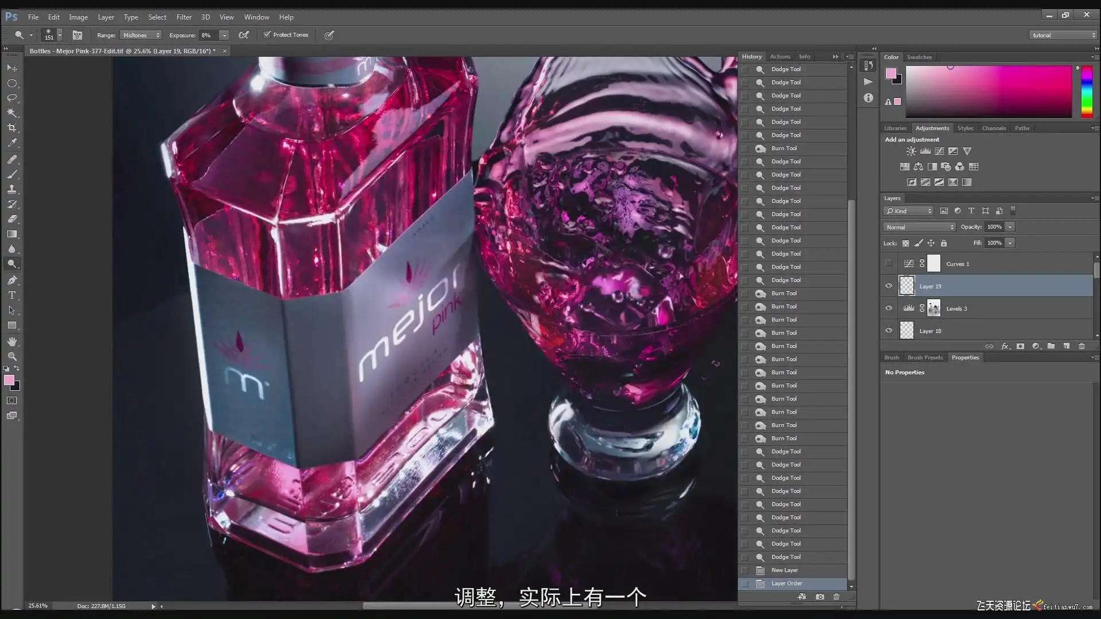Viewport: 1101px width, 619px height.
Task: Show the Curves 1 layer
Action: click(889, 264)
